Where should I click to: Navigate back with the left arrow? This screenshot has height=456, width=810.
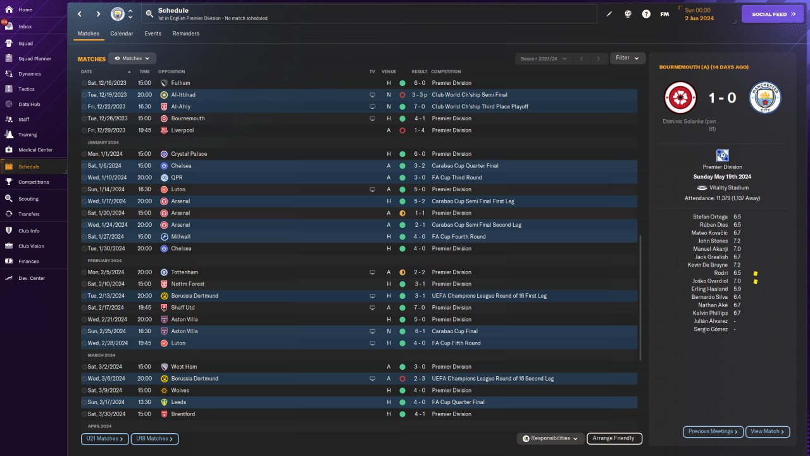point(80,14)
